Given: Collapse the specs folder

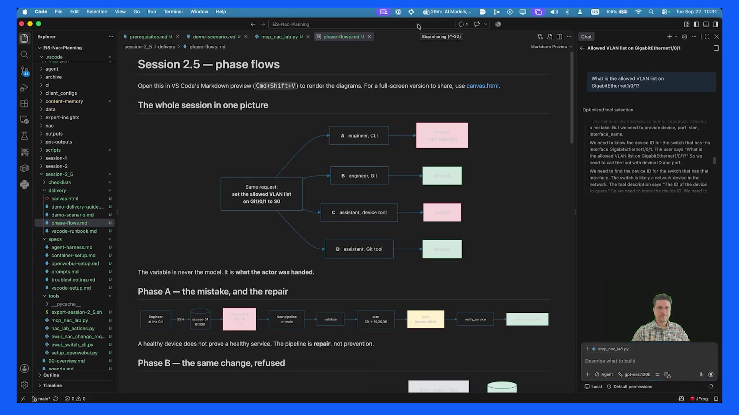Looking at the screenshot, I should click(x=55, y=239).
